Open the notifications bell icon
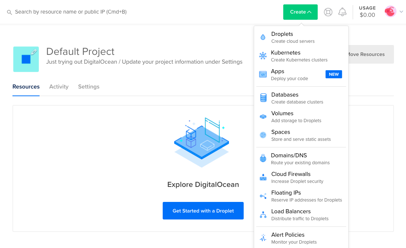Viewport: 406px width, 248px height. (x=342, y=12)
